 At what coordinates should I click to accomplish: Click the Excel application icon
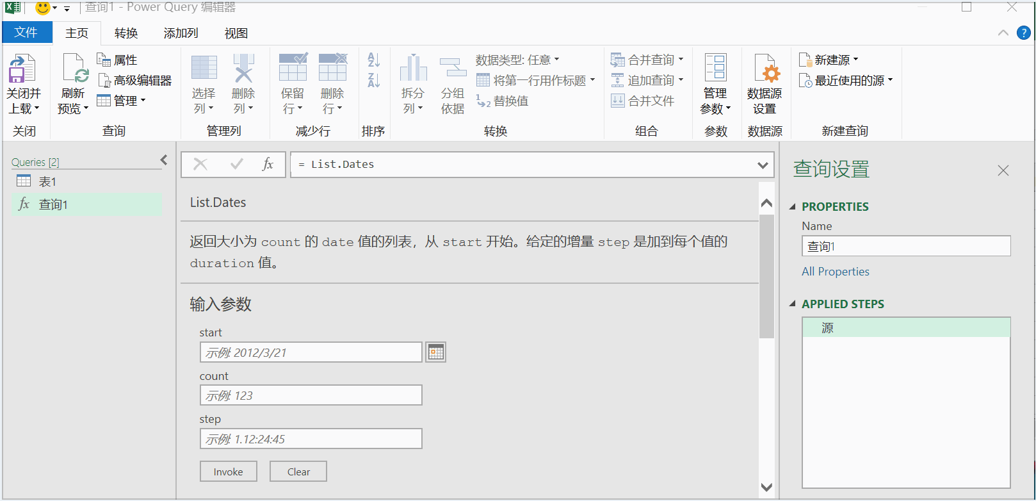(x=13, y=8)
